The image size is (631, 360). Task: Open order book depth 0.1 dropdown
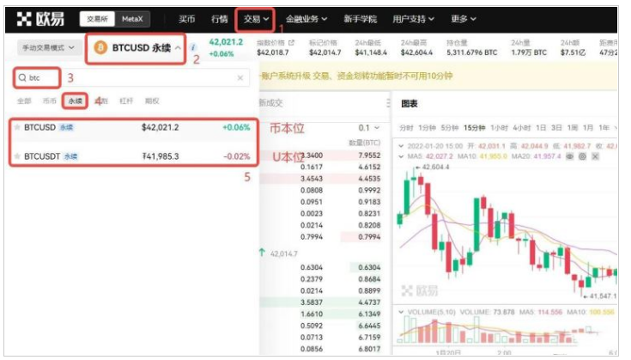[369, 127]
